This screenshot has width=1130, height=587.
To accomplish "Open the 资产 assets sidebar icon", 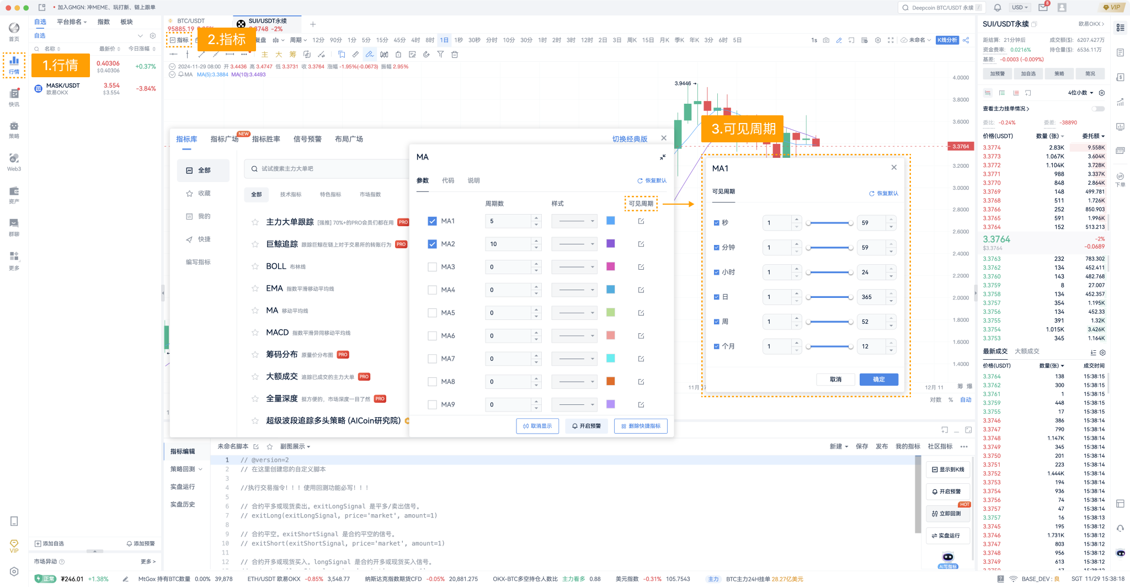I will click(x=14, y=195).
